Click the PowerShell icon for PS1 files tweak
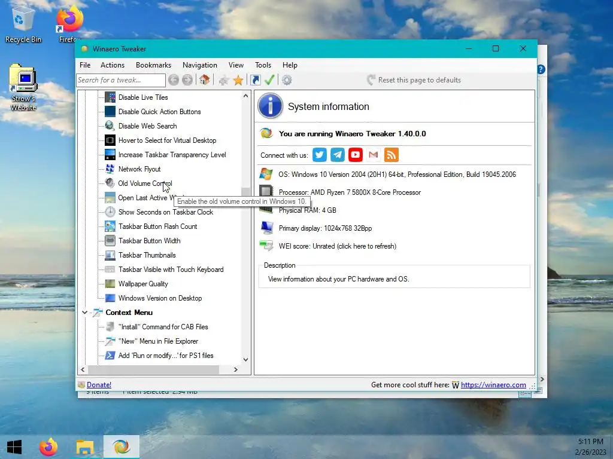Screen dimensions: 613x459 [110, 356]
